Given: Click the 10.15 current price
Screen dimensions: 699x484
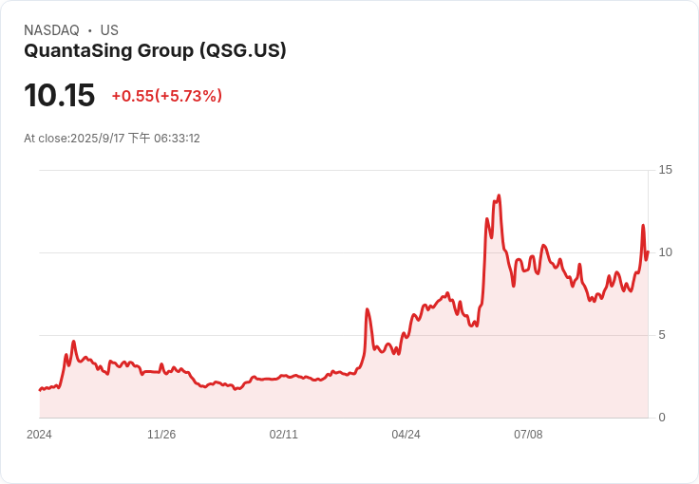Looking at the screenshot, I should click(x=59, y=96).
